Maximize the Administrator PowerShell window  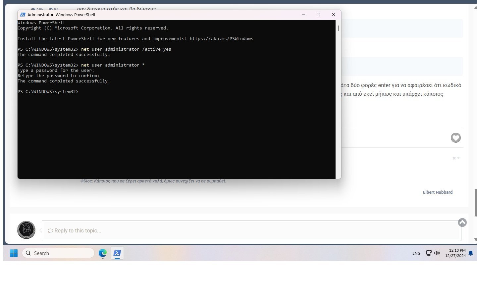pos(318,15)
